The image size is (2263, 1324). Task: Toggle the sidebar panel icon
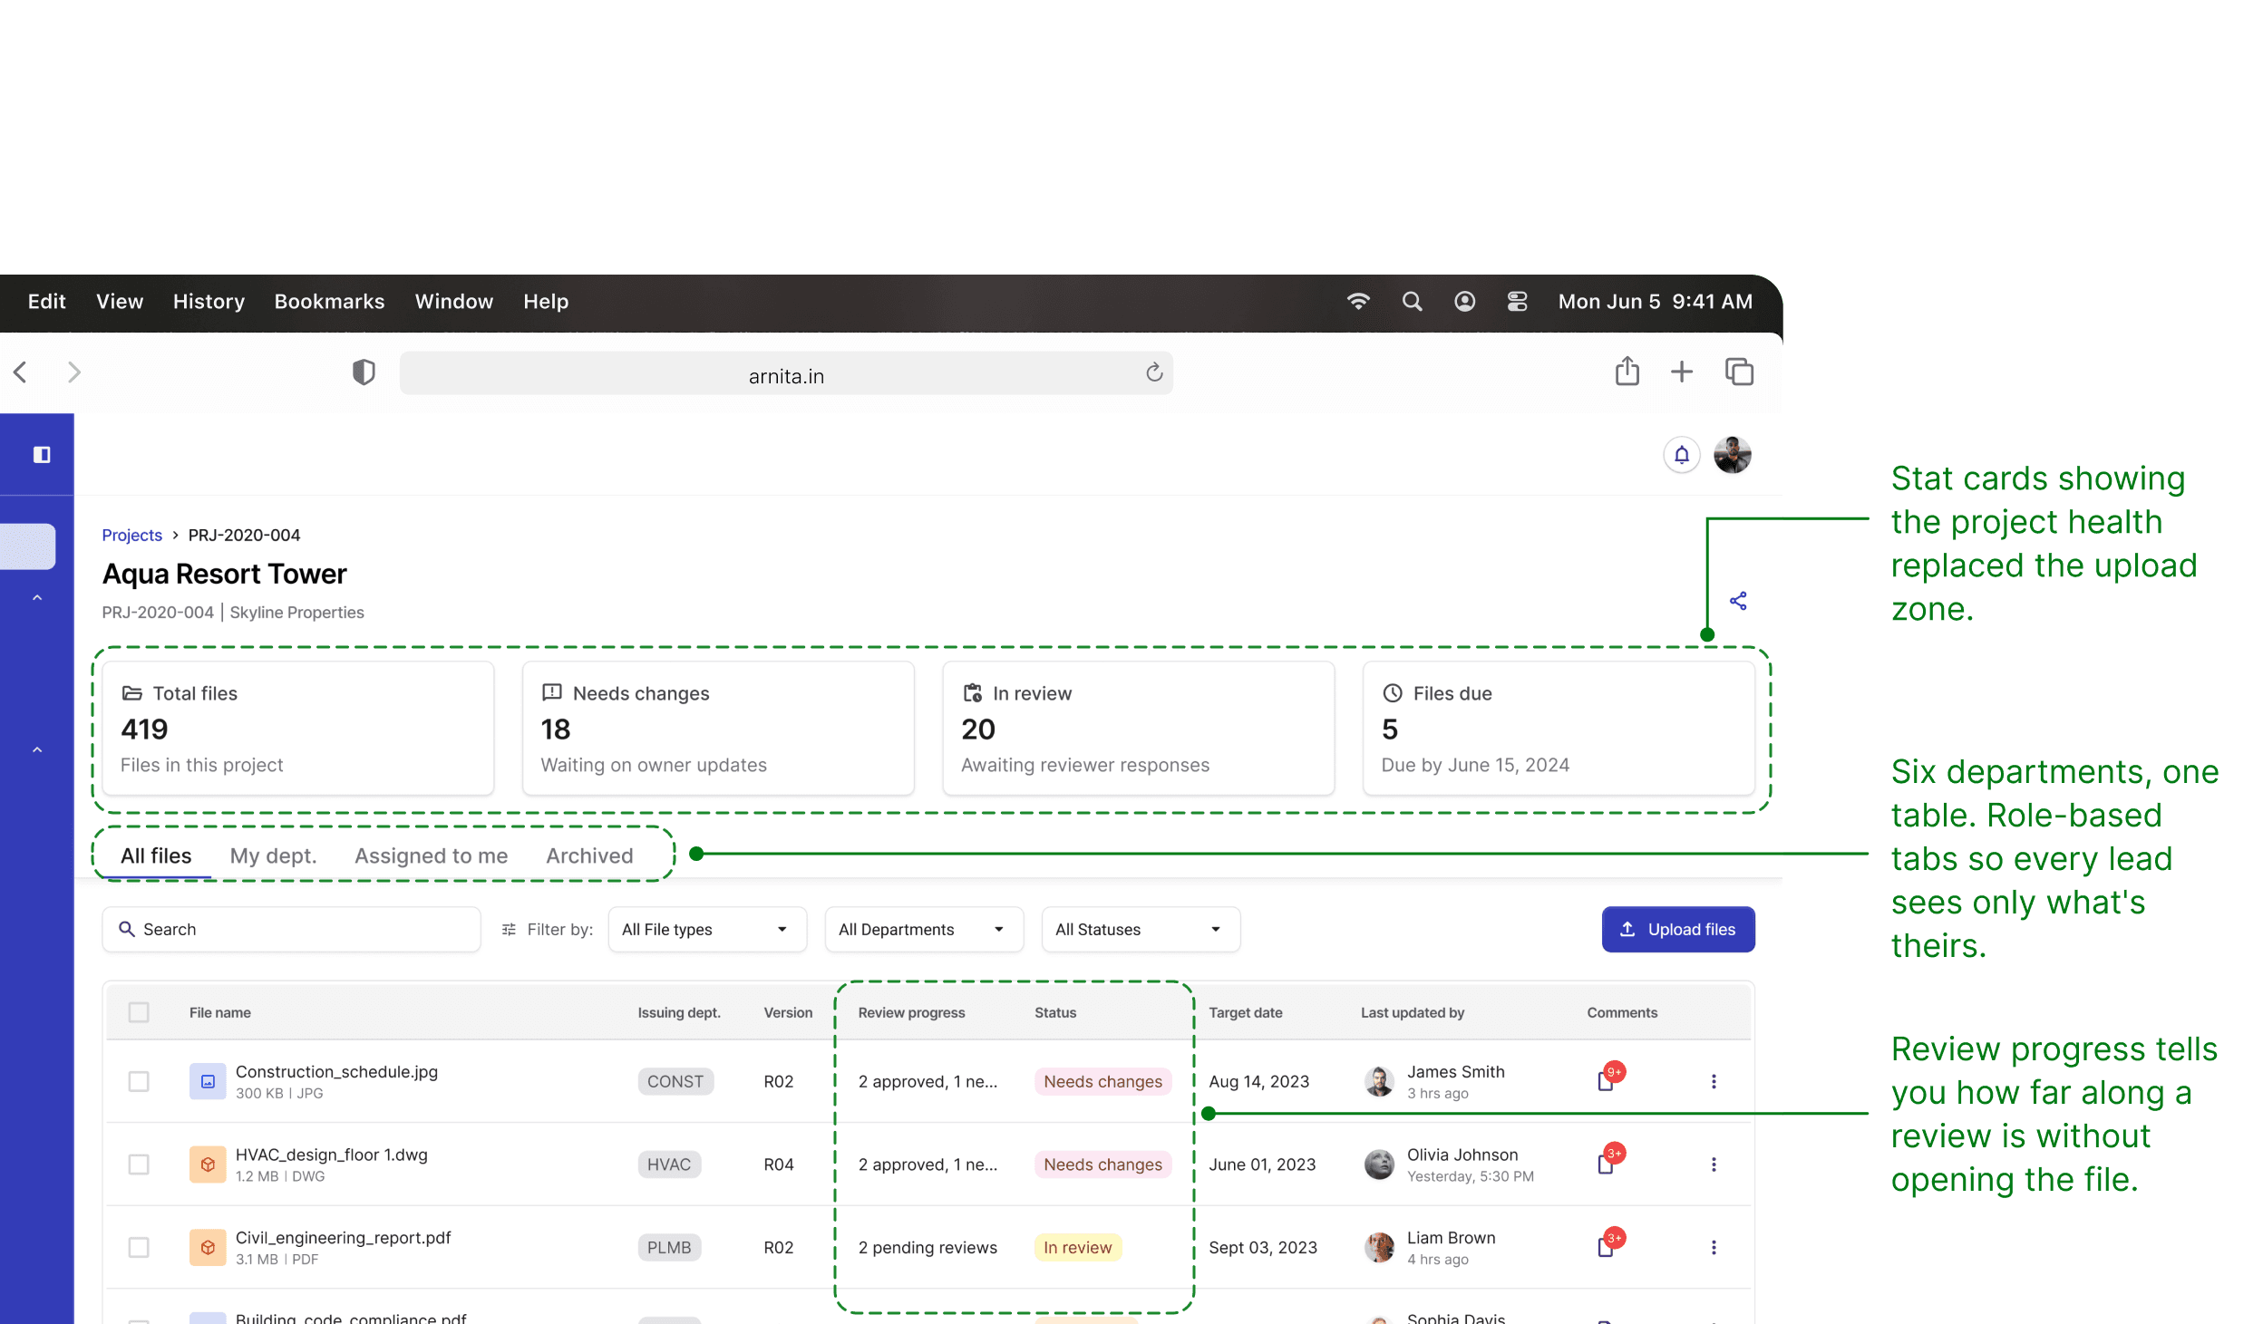pos(42,455)
